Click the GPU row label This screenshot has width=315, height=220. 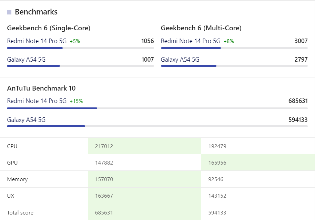coord(12,163)
